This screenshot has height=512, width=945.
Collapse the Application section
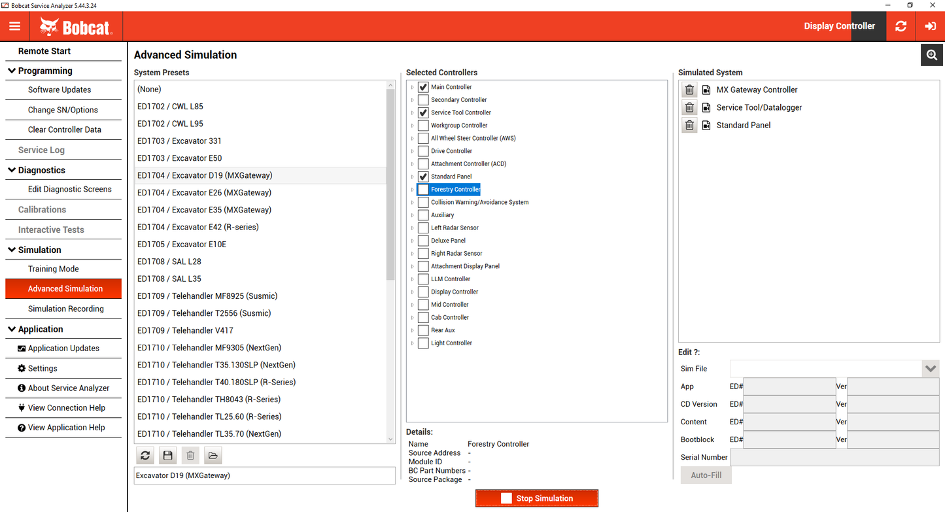click(x=12, y=329)
